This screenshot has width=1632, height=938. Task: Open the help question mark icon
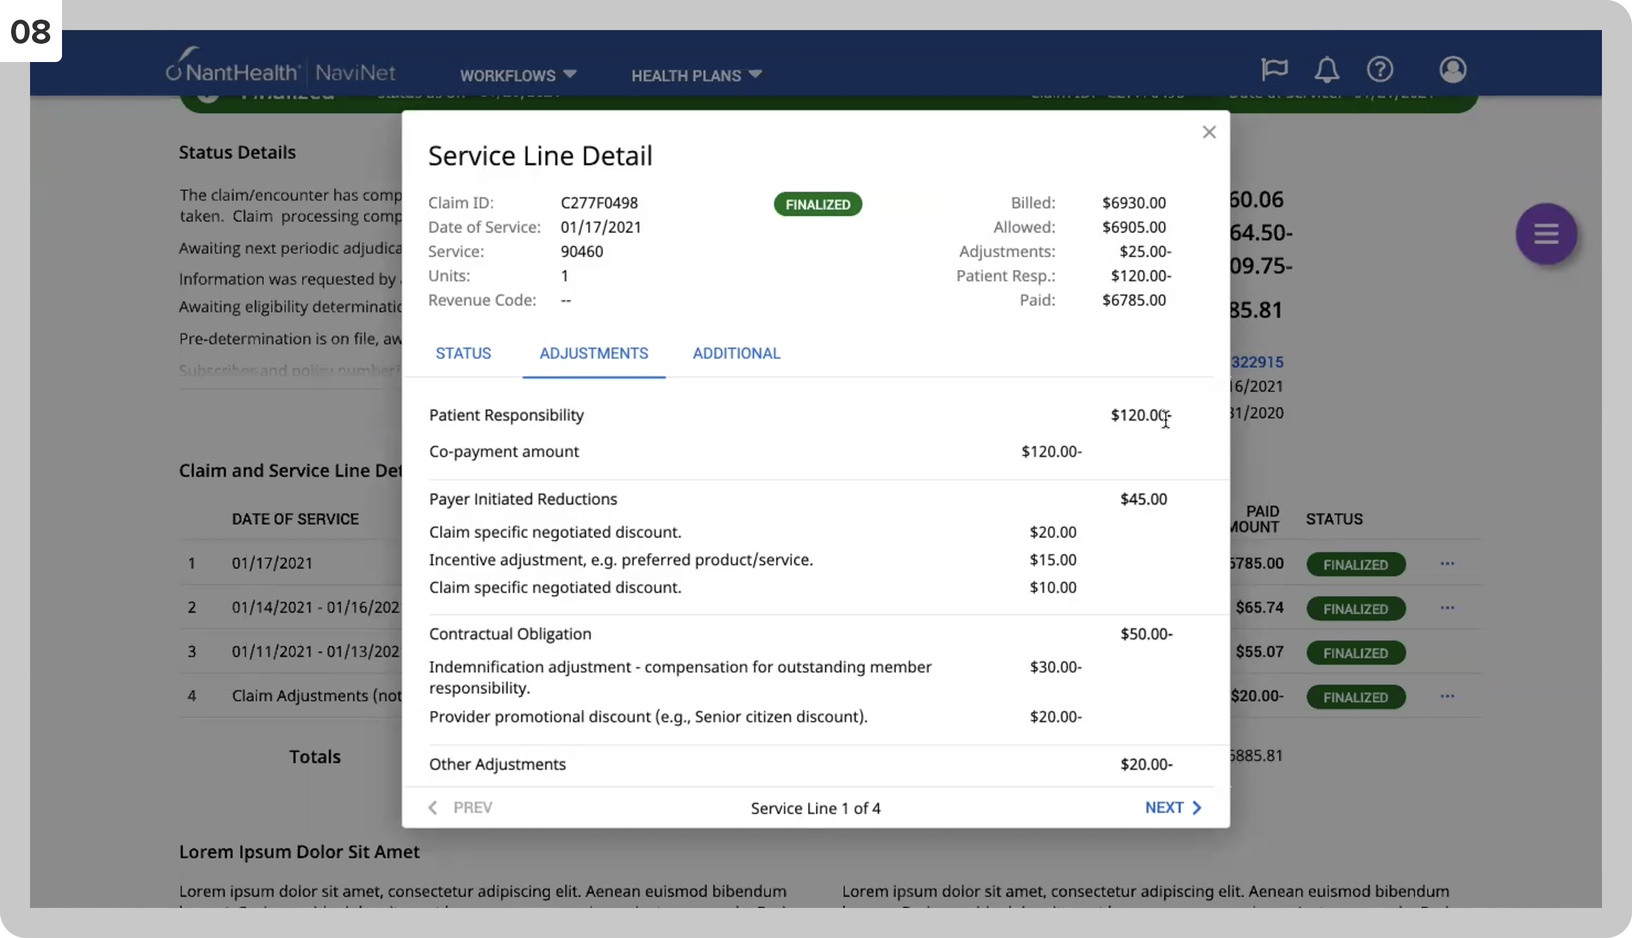click(x=1379, y=69)
